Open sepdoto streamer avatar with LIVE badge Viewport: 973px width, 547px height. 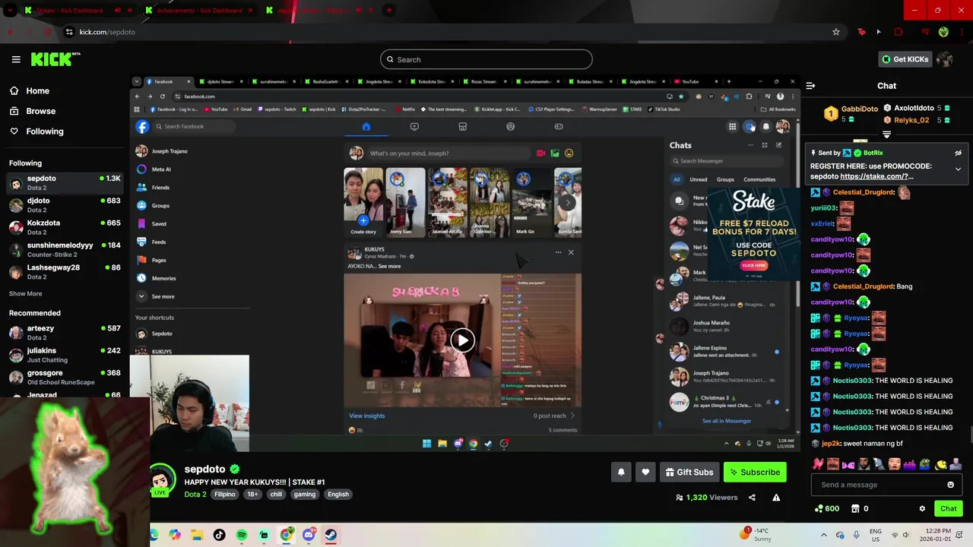pyautogui.click(x=161, y=479)
